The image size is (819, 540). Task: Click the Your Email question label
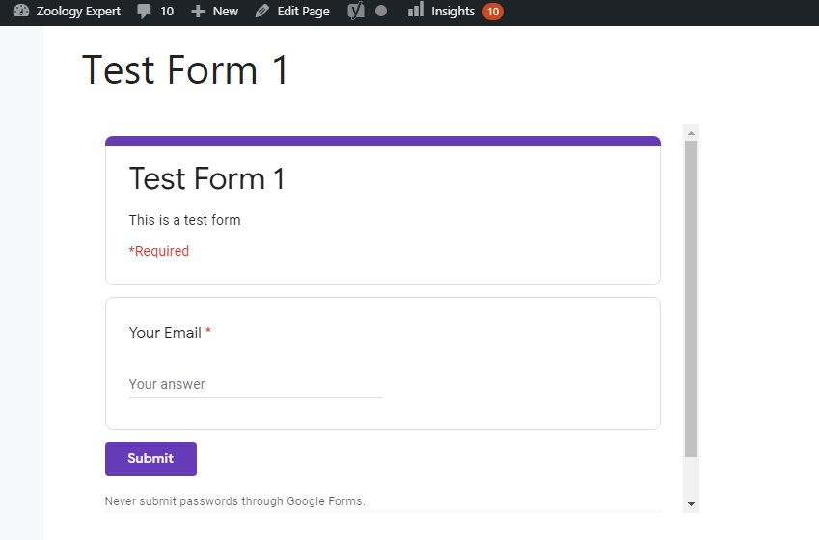[165, 333]
